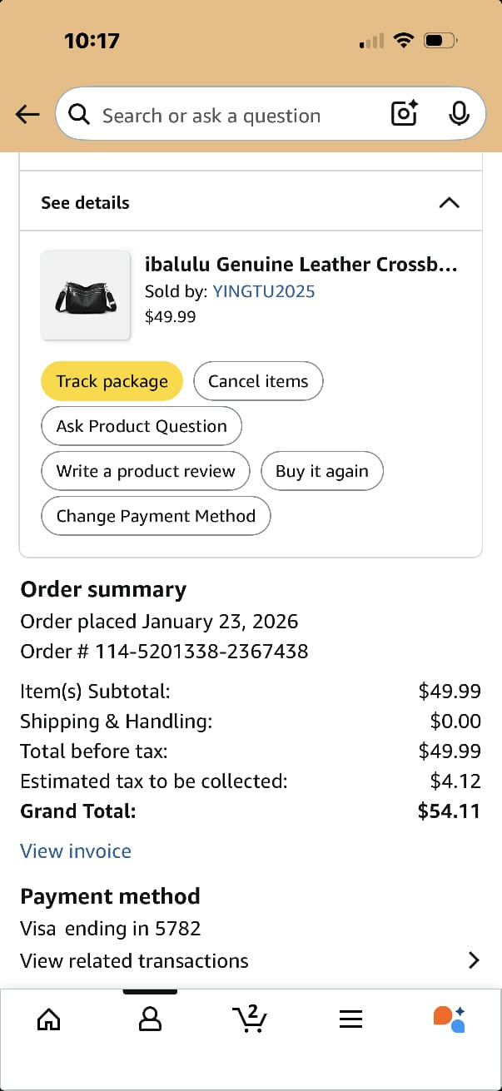The height and width of the screenshot is (1091, 502).
Task: Tap Buy it again button
Action: [x=321, y=471]
